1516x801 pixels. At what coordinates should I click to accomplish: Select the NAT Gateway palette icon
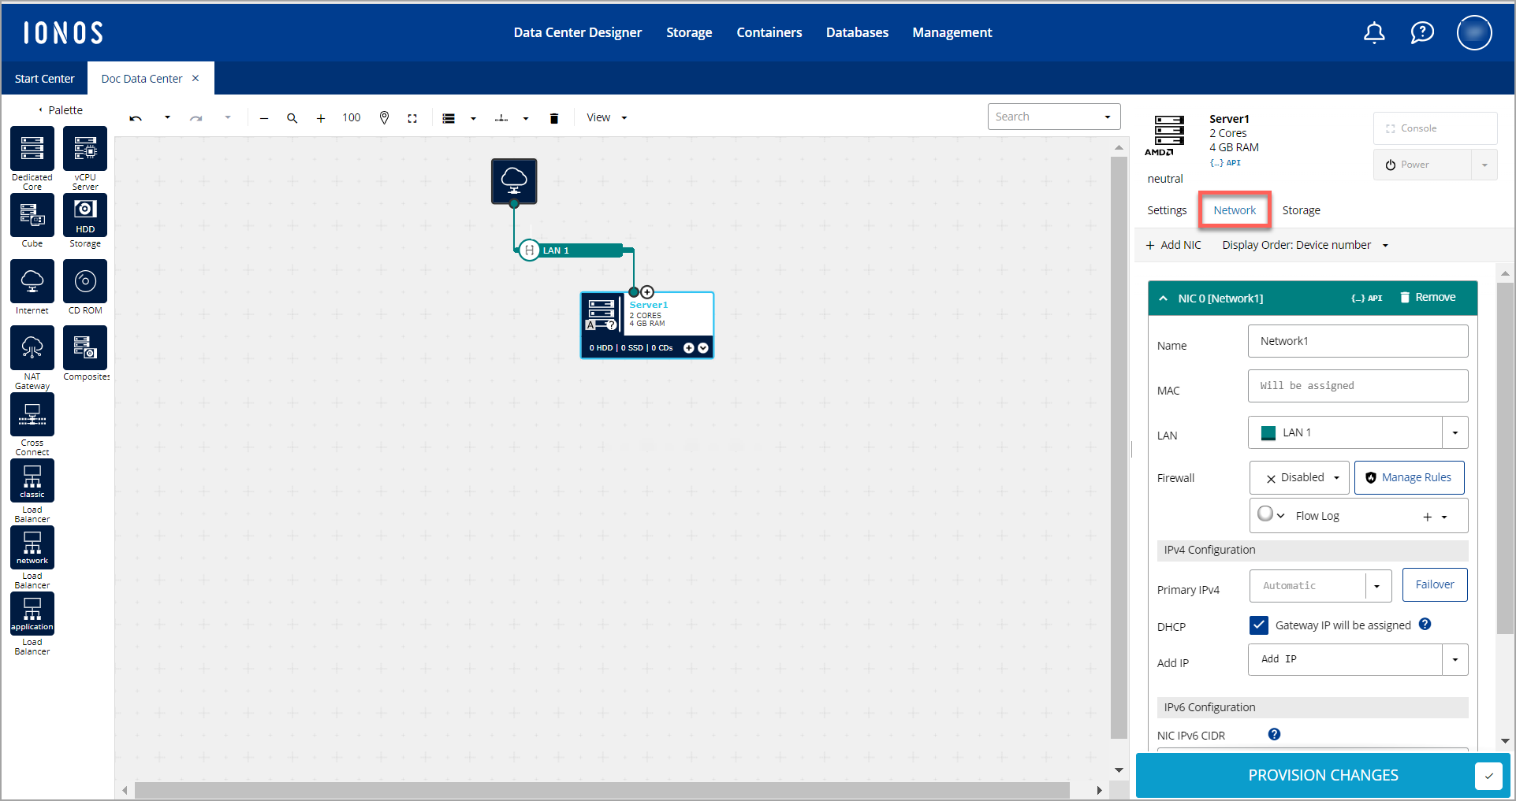click(x=32, y=347)
